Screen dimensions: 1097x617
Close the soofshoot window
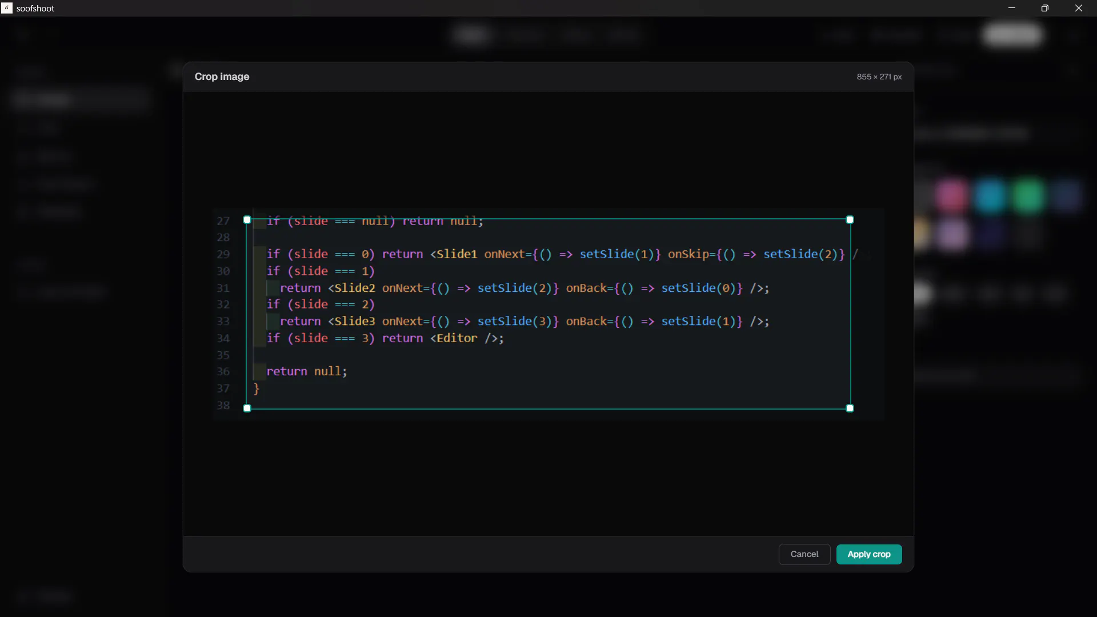tap(1079, 8)
